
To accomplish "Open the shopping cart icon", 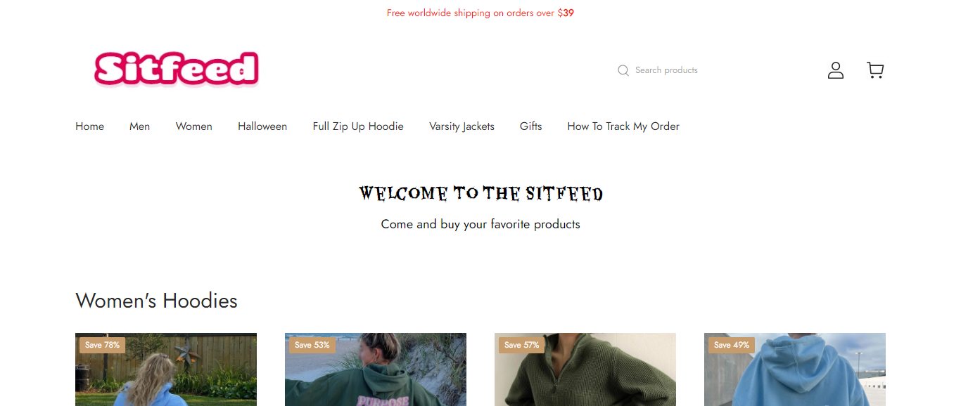I will (875, 70).
